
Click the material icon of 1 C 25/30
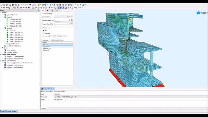[x=7, y=19]
